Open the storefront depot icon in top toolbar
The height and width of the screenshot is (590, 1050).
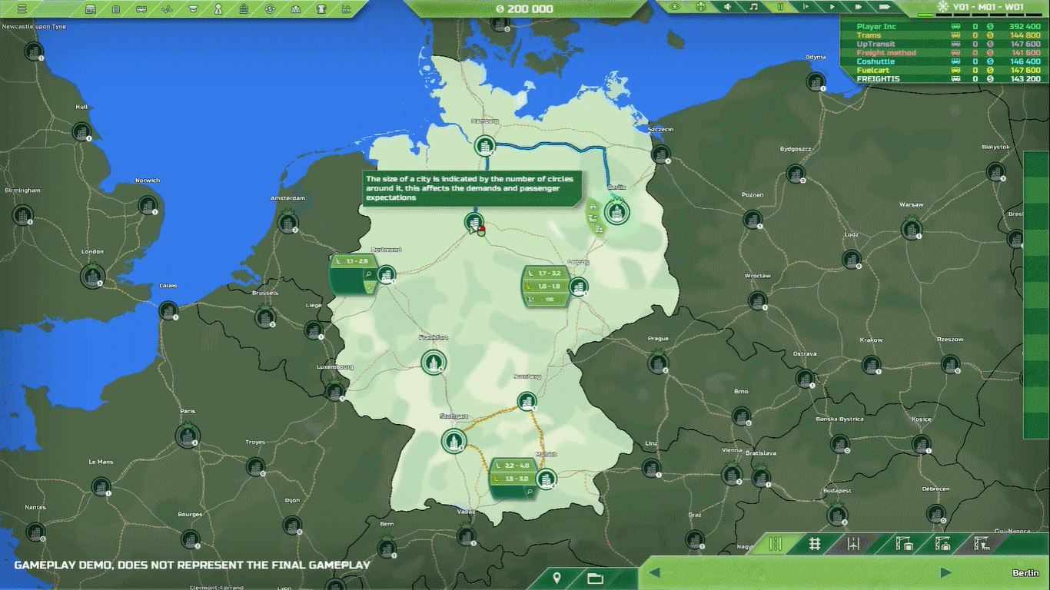tap(91, 8)
